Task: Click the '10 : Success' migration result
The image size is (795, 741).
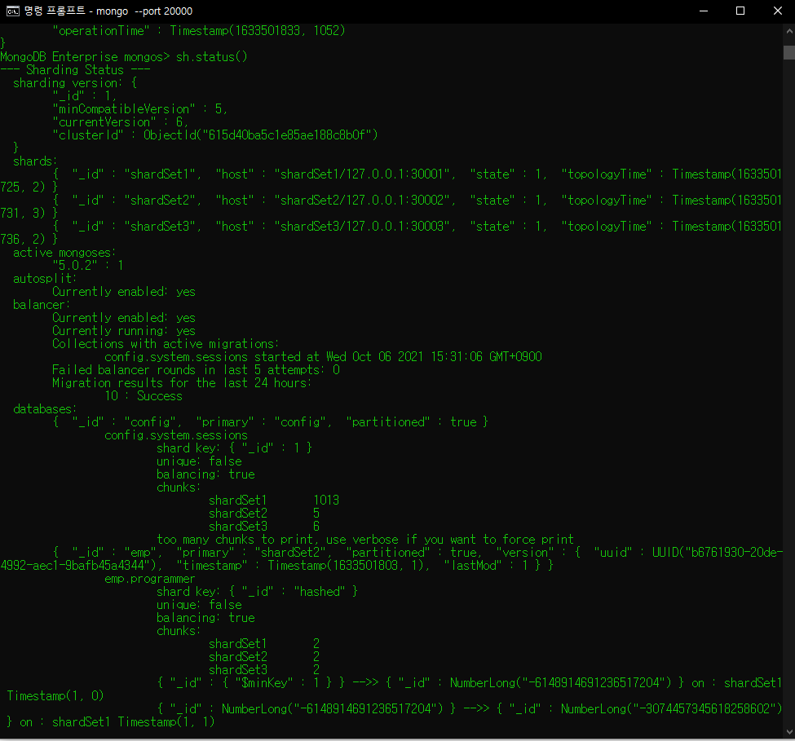Action: tap(144, 396)
